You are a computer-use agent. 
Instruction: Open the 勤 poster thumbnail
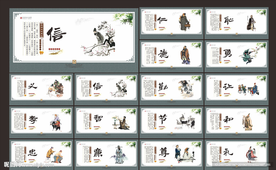tap(171, 89)
